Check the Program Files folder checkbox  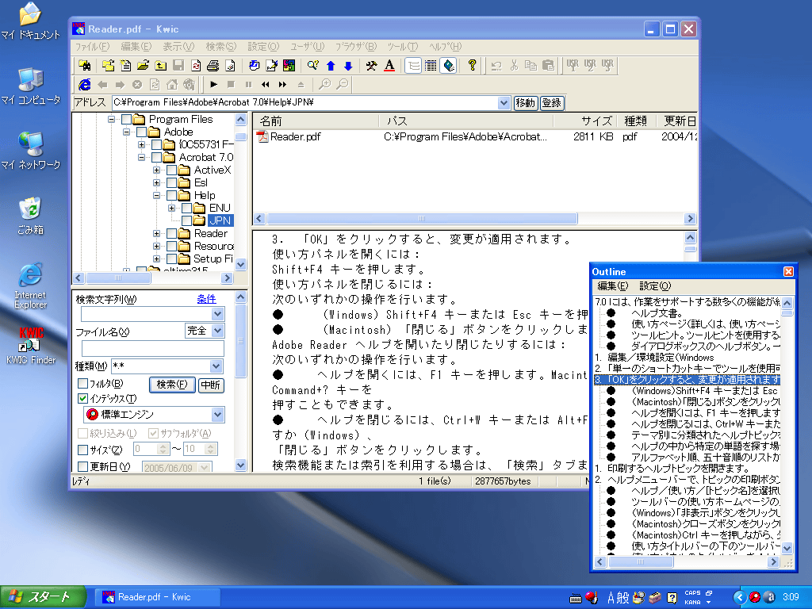126,120
